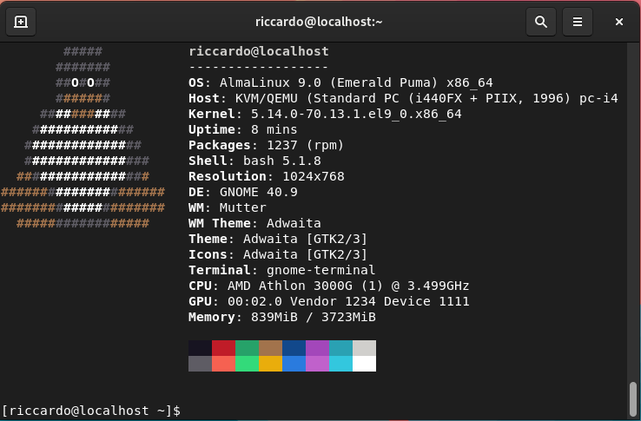Click the Icons: Adwaita [GTK2/3] line

click(x=278, y=254)
